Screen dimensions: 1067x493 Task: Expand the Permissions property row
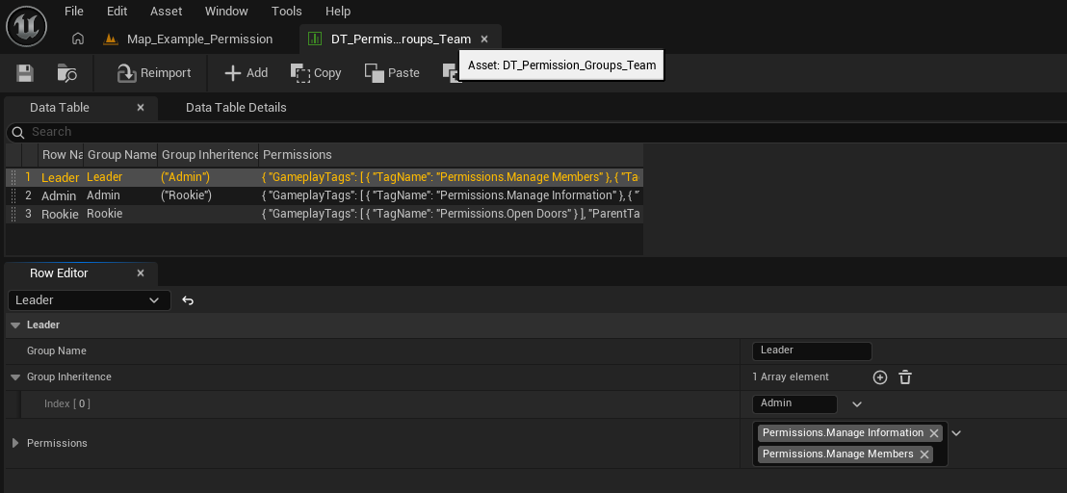[x=15, y=443]
